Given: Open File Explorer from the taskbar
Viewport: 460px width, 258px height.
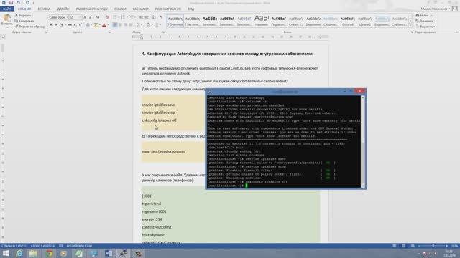Looking at the screenshot, I should [33, 253].
